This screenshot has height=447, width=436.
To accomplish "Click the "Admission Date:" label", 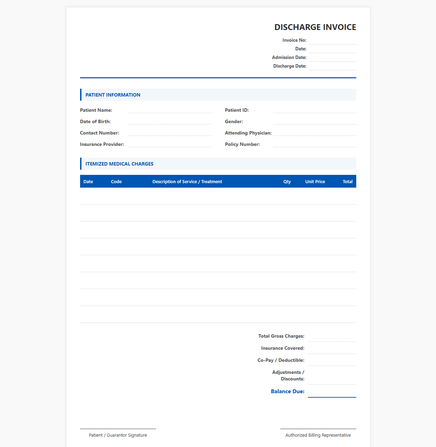I will click(289, 58).
